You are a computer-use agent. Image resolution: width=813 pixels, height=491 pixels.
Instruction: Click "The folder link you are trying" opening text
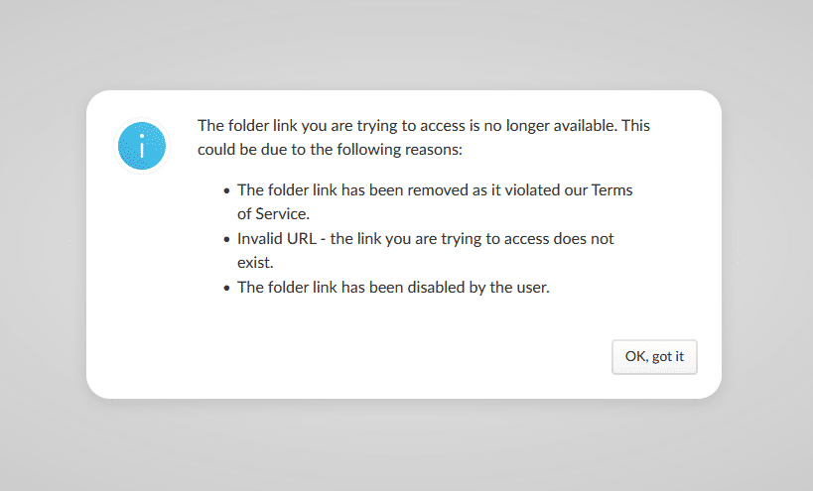click(x=298, y=126)
